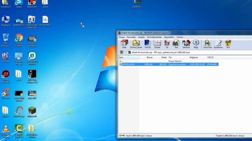The image size is (252, 141).
Task: Click the Dizine Çıkart extract icon
Action: (136, 44)
